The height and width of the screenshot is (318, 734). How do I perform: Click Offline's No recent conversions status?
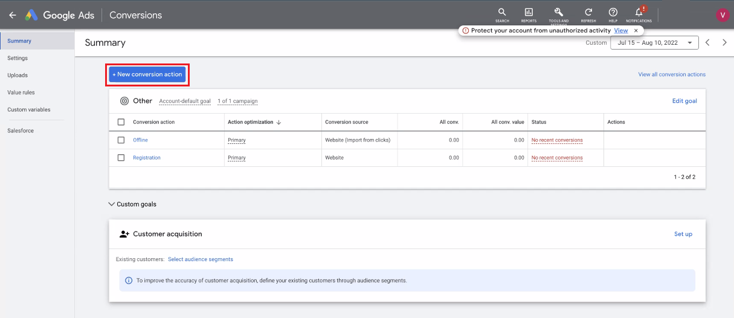(x=557, y=140)
